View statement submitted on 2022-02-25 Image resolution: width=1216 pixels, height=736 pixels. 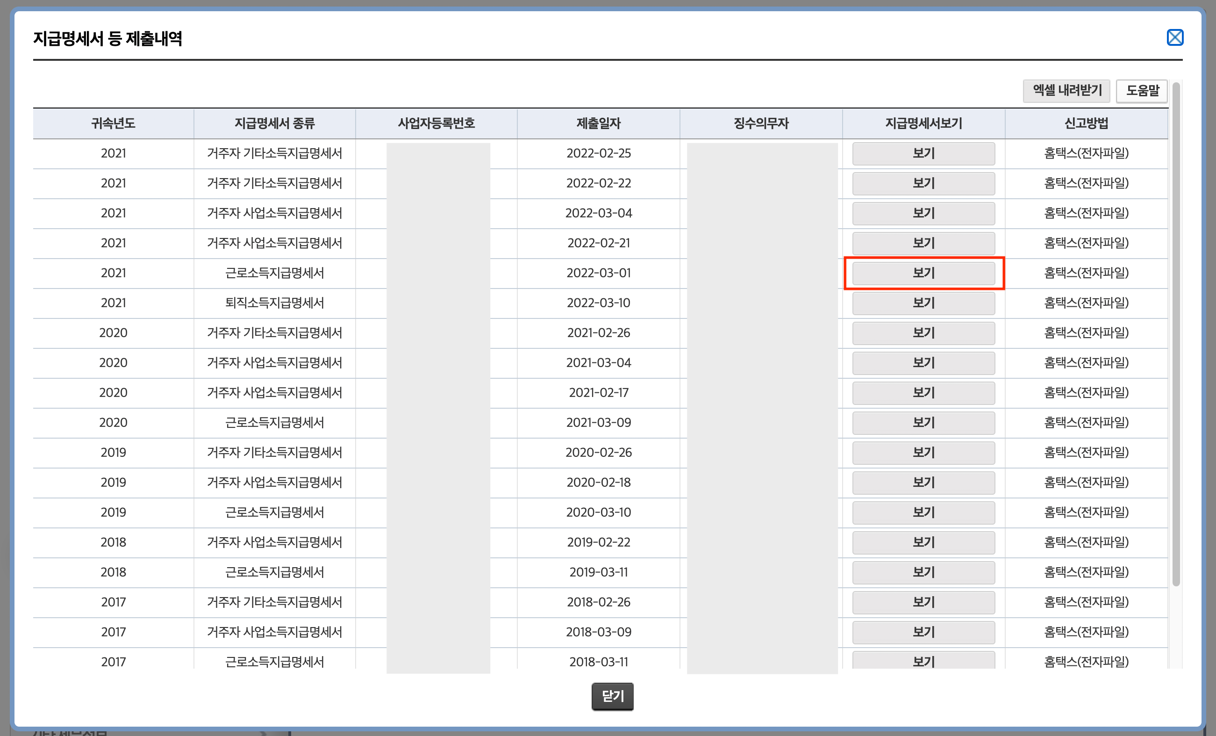[923, 153]
